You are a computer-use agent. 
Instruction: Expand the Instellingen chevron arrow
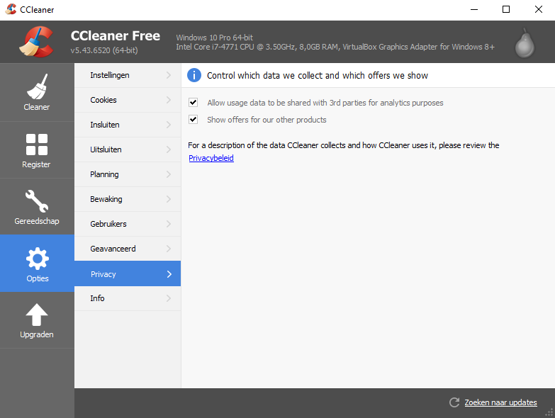(x=169, y=75)
